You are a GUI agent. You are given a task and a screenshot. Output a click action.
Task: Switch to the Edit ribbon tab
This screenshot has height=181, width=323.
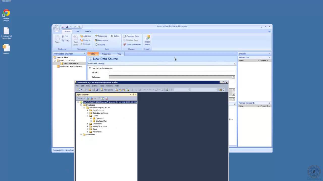77,31
